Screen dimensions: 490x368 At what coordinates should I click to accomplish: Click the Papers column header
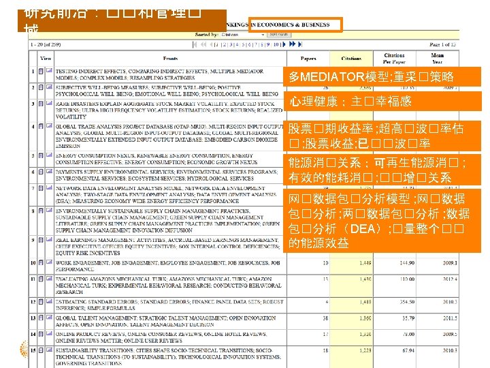[x=308, y=59]
